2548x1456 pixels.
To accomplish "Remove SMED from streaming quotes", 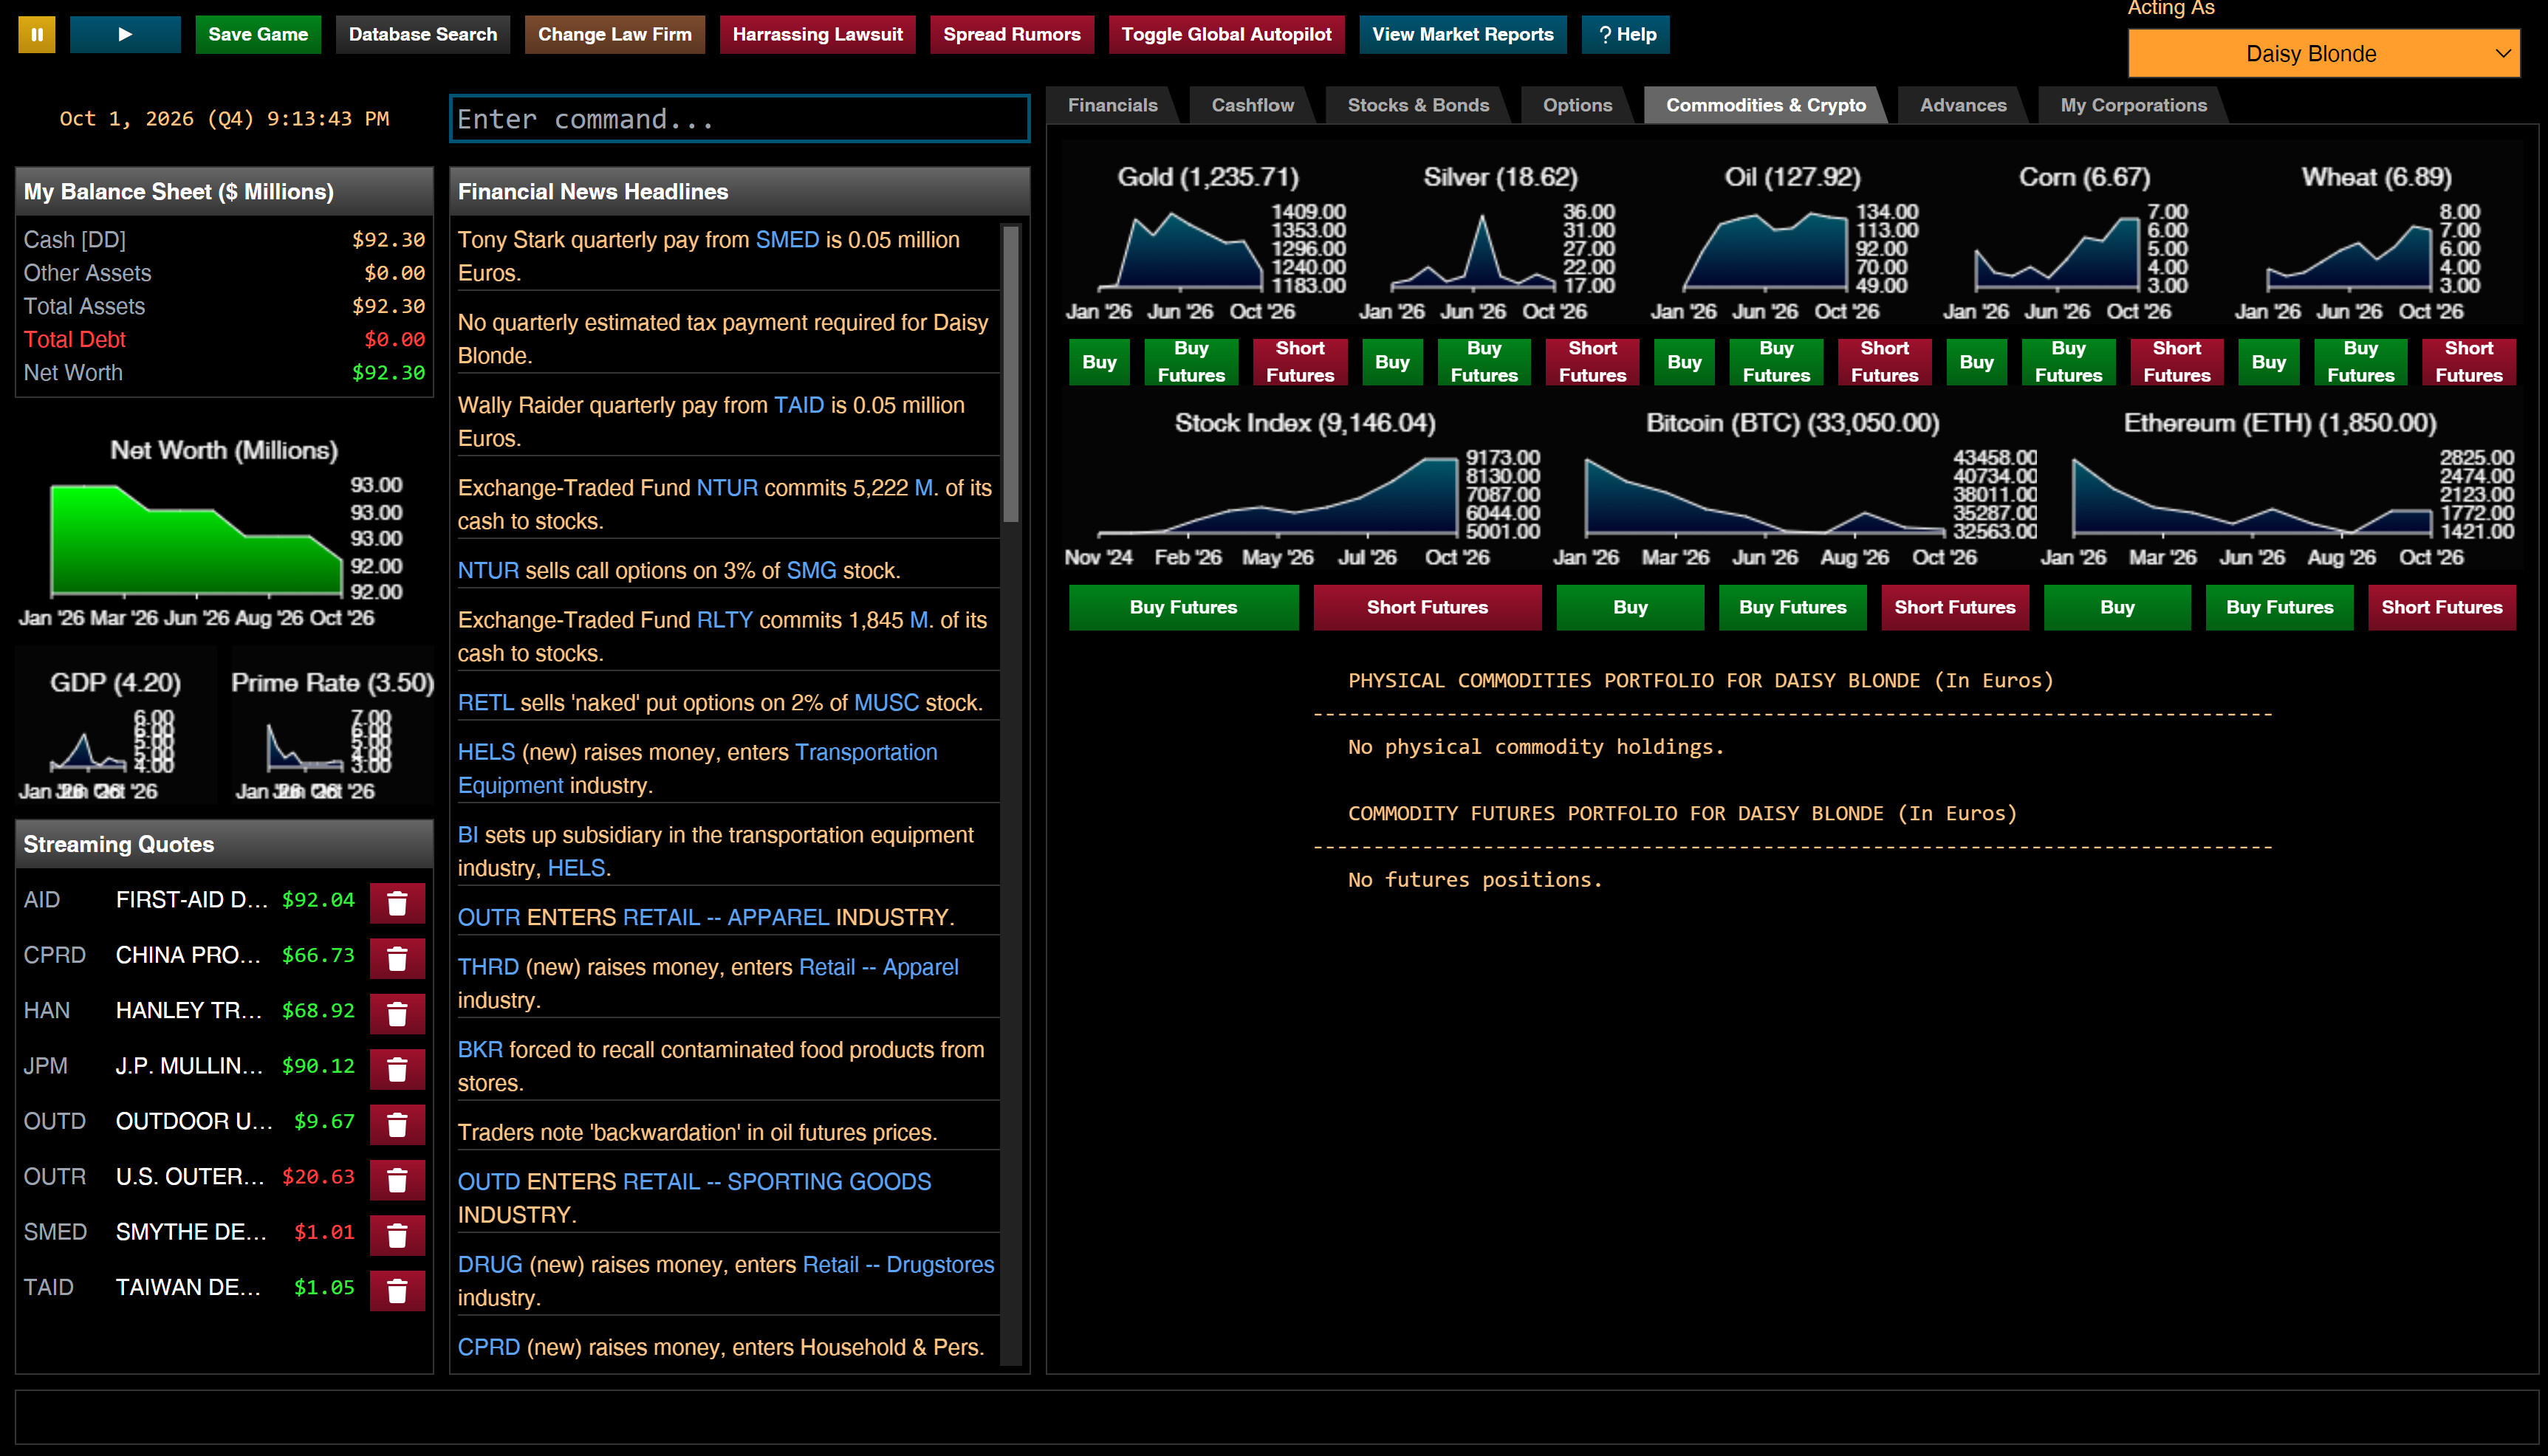I will 397,1234.
